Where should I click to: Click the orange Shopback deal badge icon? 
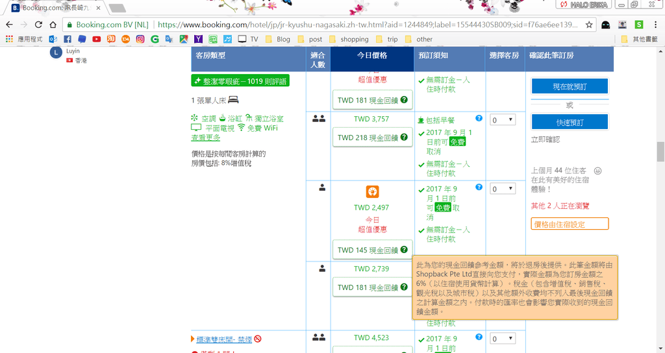(372, 191)
